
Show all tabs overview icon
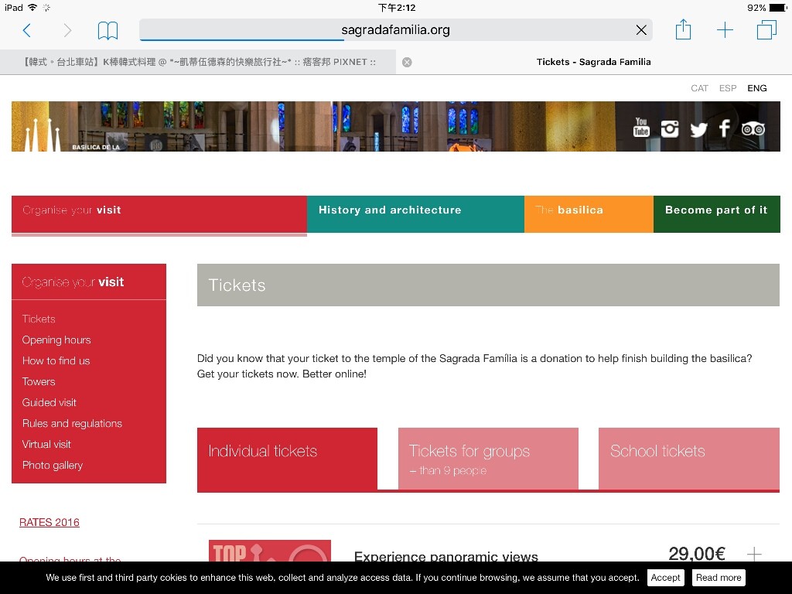pyautogui.click(x=766, y=30)
